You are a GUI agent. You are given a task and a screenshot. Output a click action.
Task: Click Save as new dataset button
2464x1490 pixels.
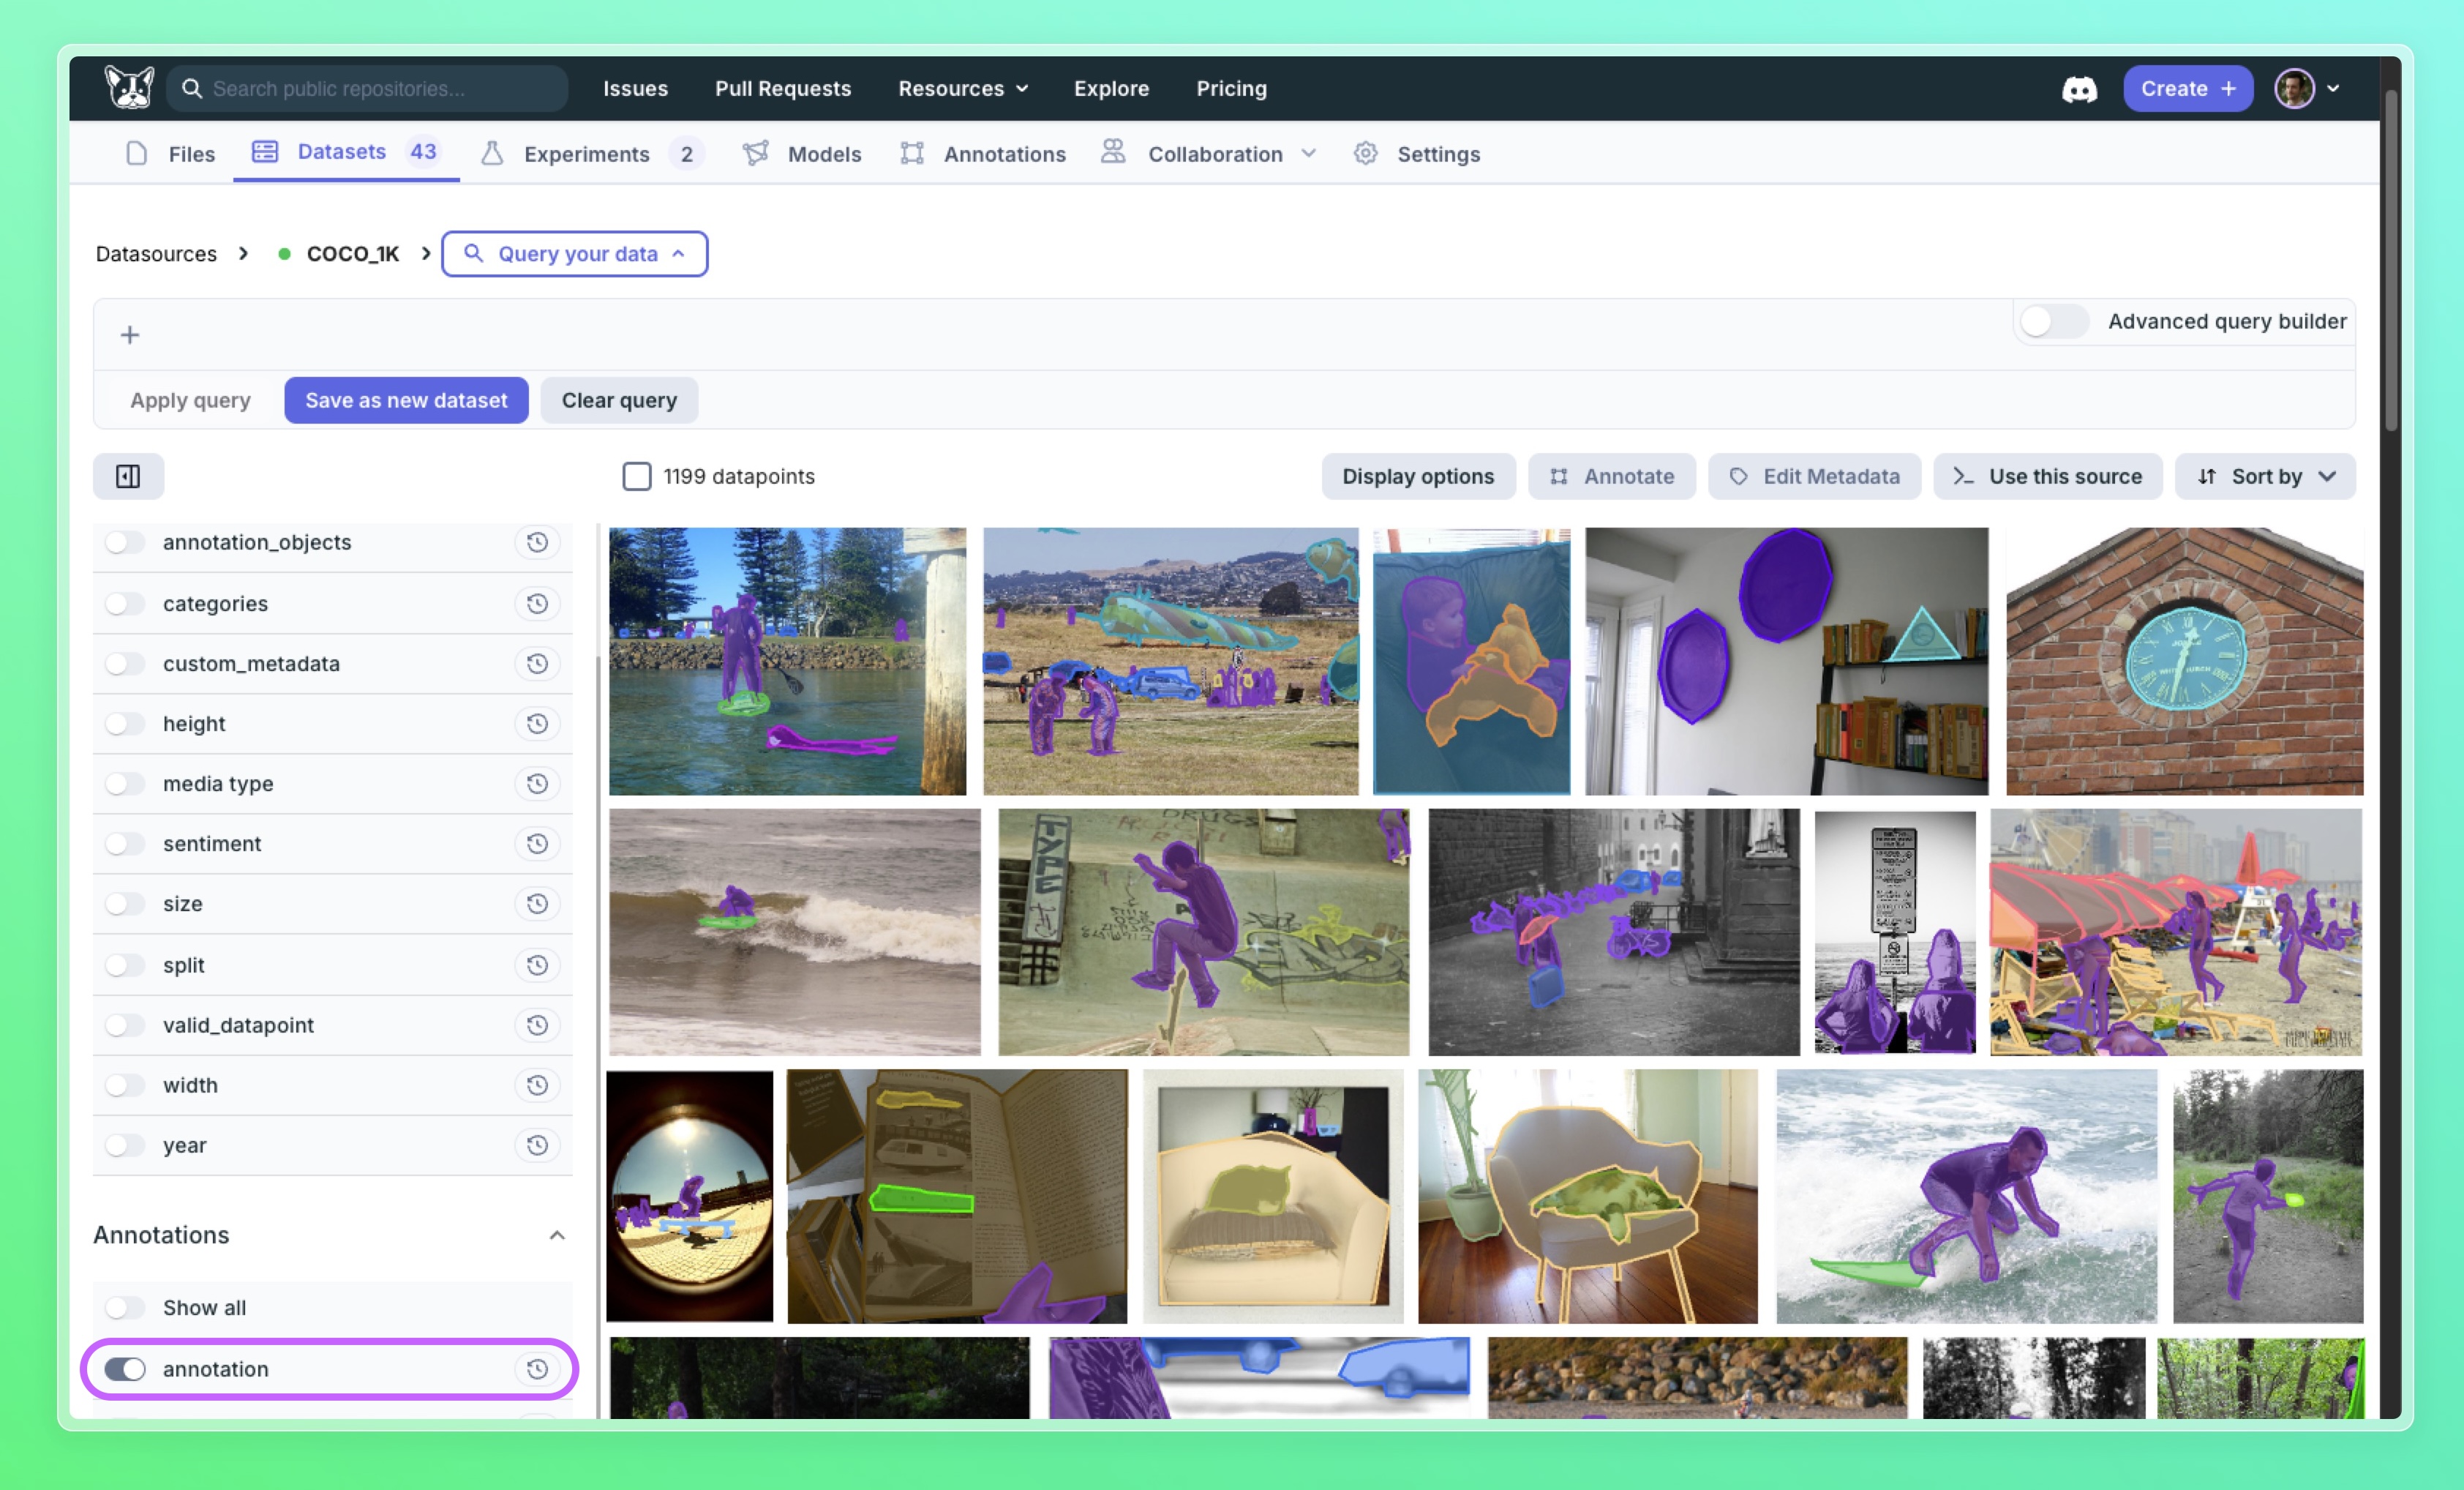click(x=406, y=400)
